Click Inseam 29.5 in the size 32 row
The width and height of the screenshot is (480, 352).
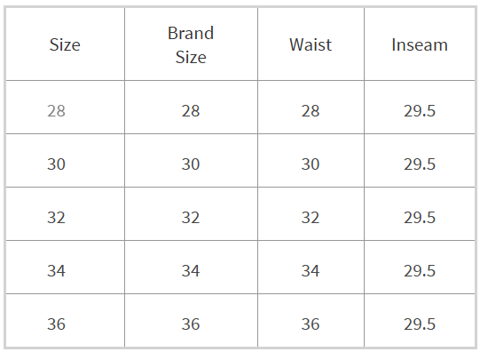[x=420, y=218]
